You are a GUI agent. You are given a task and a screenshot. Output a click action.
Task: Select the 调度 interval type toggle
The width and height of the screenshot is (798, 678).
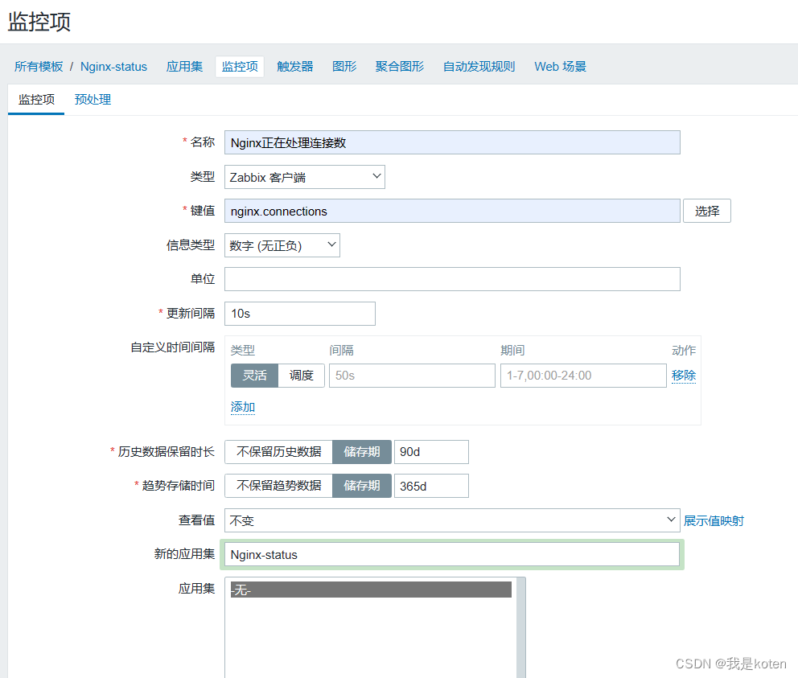(x=302, y=376)
